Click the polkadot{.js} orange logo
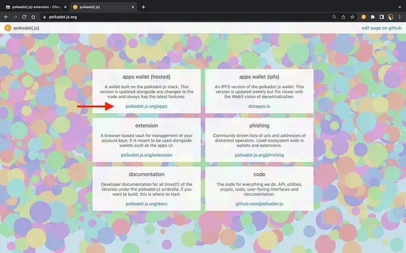406x253 pixels. (x=8, y=28)
